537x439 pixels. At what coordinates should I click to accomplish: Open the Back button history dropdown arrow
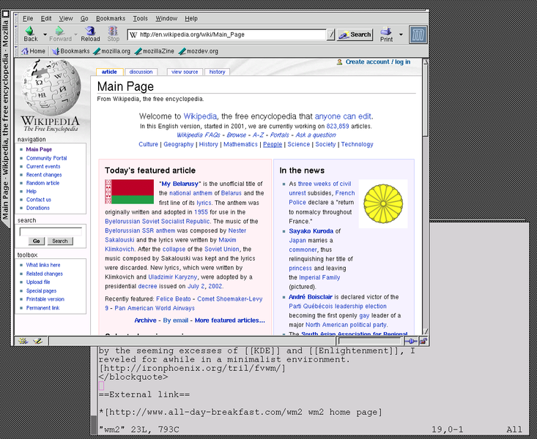point(45,34)
